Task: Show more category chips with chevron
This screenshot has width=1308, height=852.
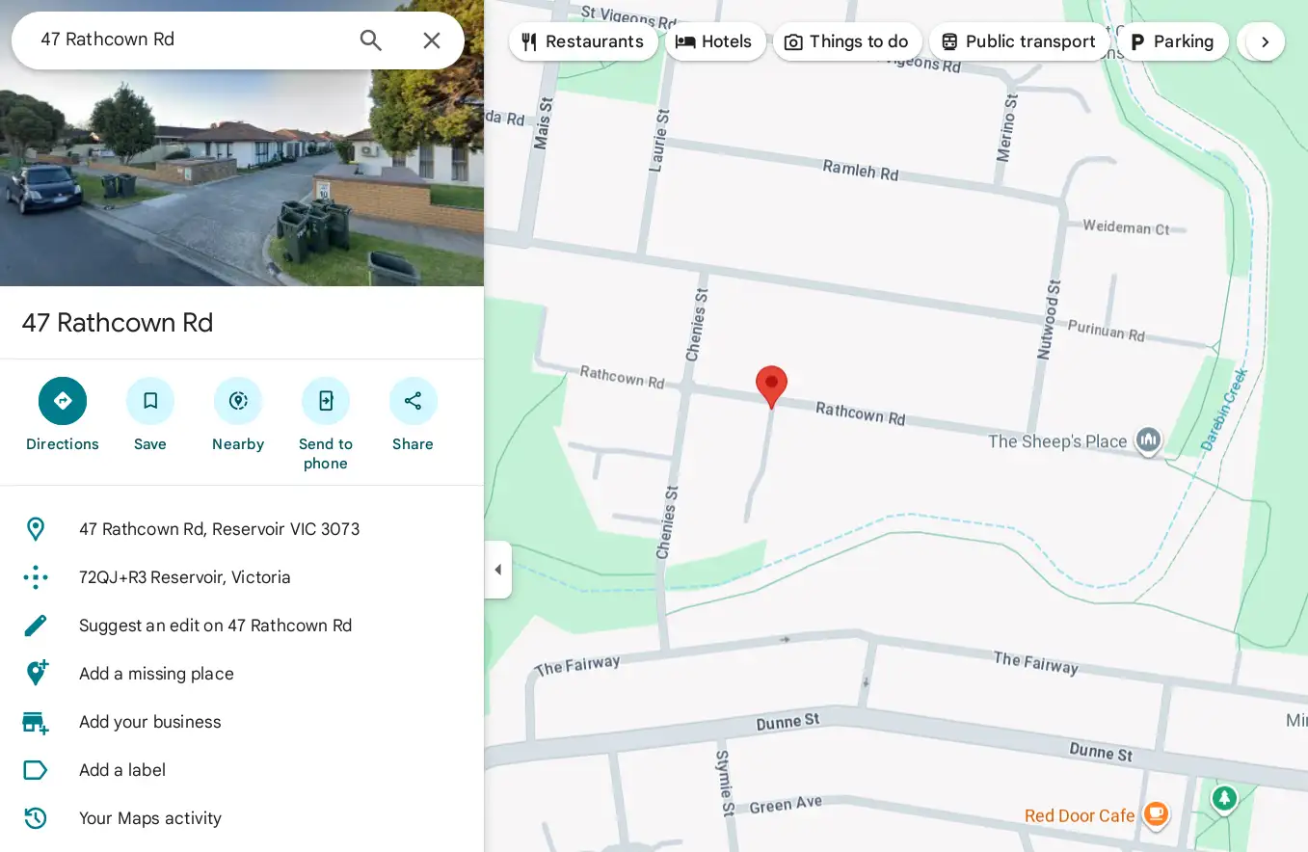Action: (1265, 41)
